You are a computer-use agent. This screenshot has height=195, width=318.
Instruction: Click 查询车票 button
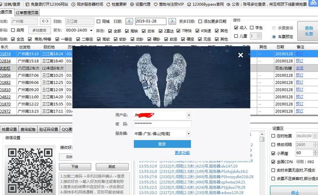[x=309, y=31]
